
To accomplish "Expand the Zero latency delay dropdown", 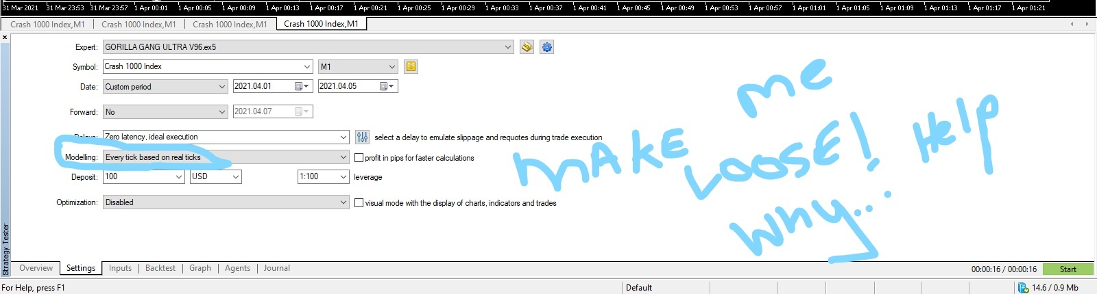I will (x=343, y=137).
